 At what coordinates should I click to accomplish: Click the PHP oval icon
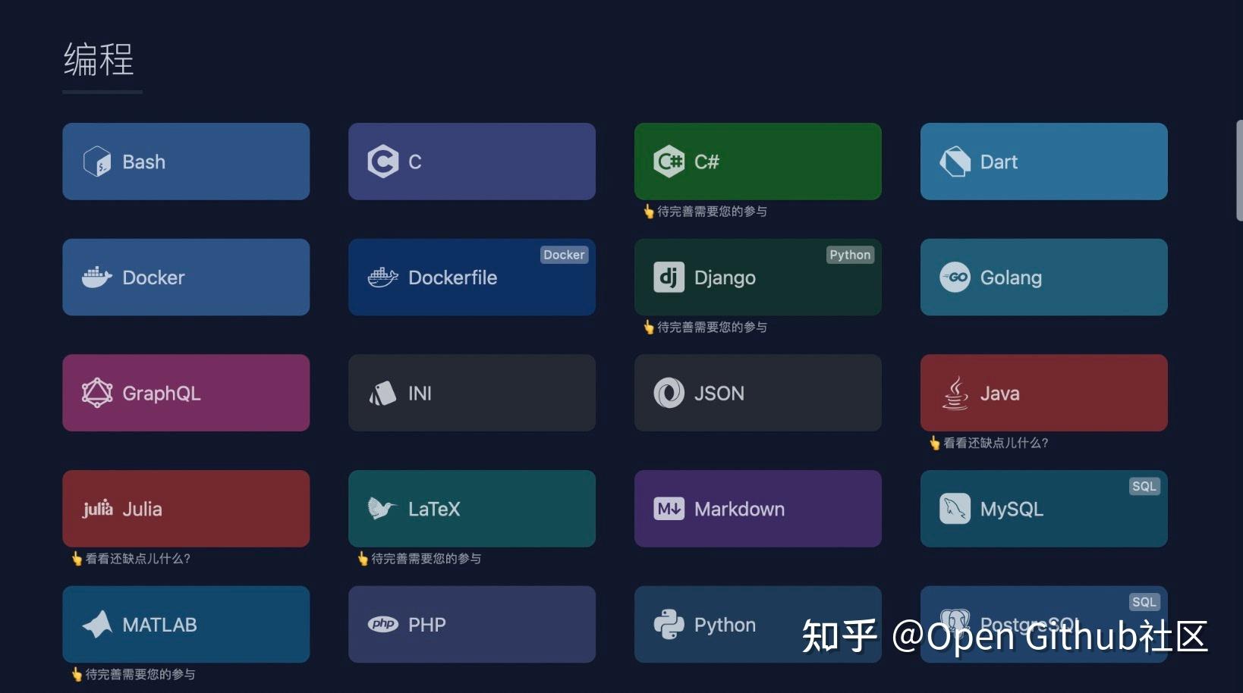[382, 624]
